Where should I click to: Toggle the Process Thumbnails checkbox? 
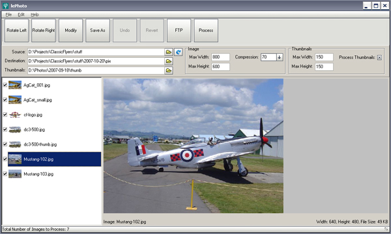pos(379,57)
